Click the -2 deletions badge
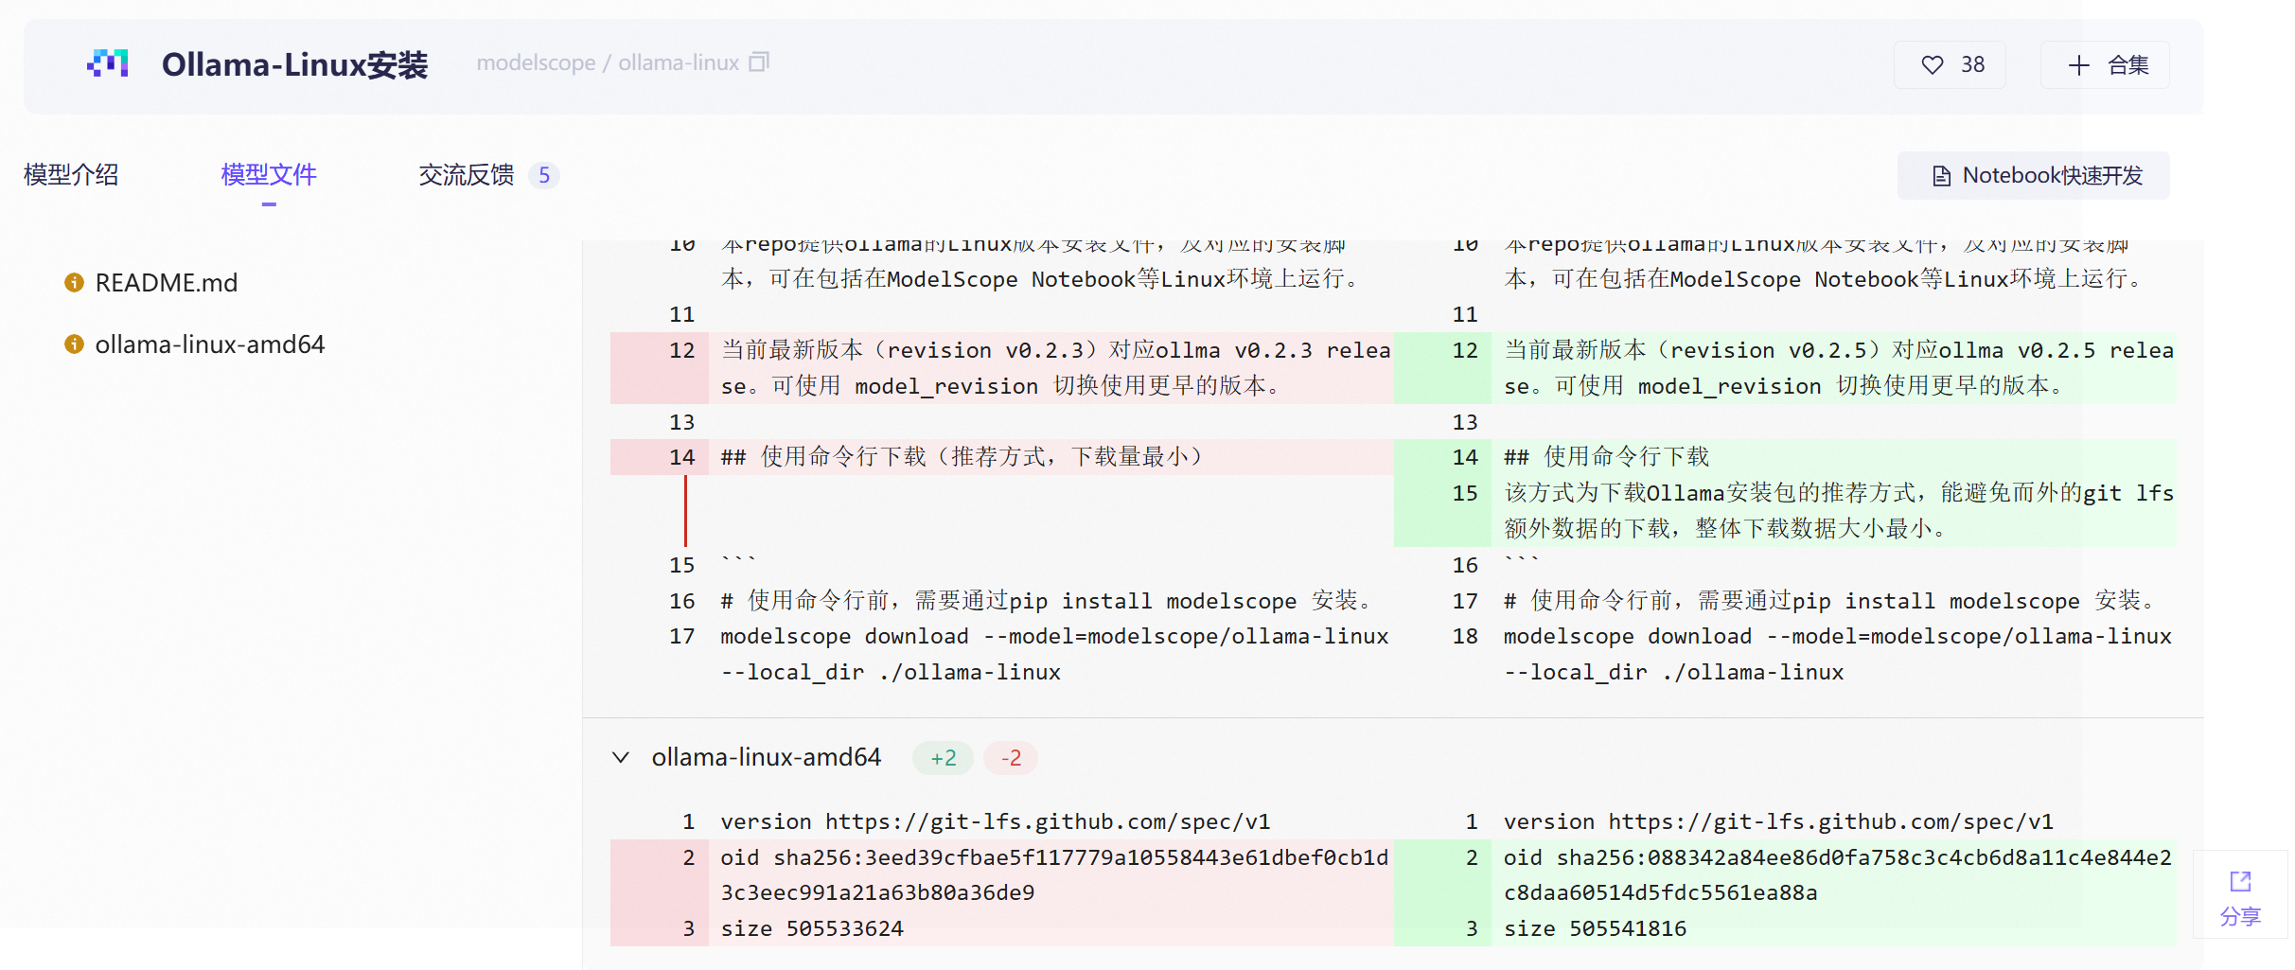The width and height of the screenshot is (2295, 970). (1012, 758)
